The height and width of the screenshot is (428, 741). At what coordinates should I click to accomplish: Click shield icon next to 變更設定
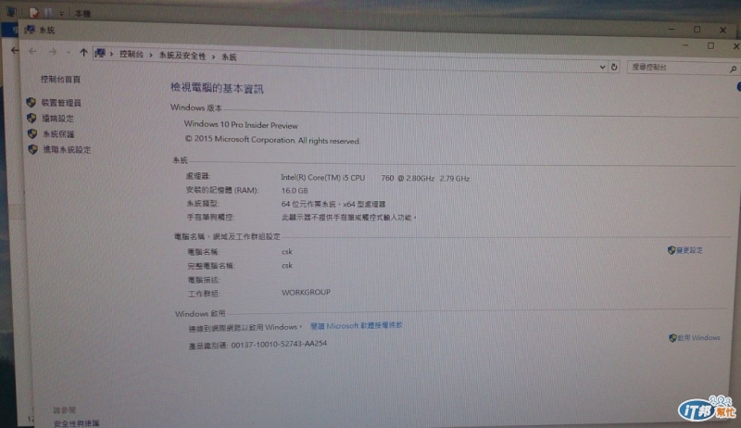[672, 250]
